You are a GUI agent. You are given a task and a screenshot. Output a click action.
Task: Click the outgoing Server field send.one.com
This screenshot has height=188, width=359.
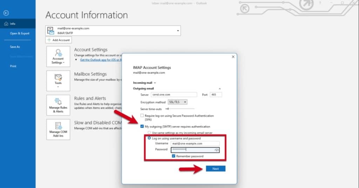coord(174,95)
